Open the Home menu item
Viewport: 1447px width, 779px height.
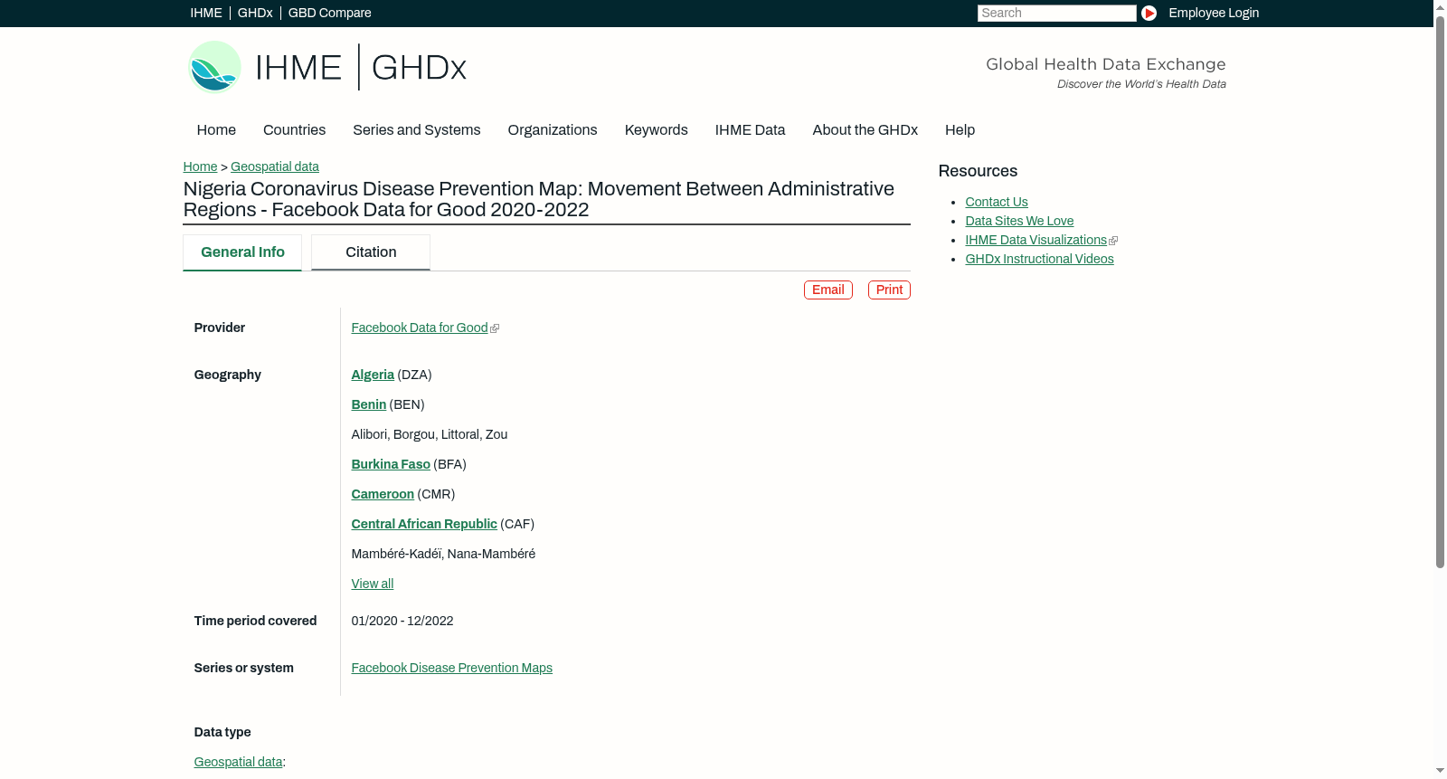pyautogui.click(x=216, y=130)
